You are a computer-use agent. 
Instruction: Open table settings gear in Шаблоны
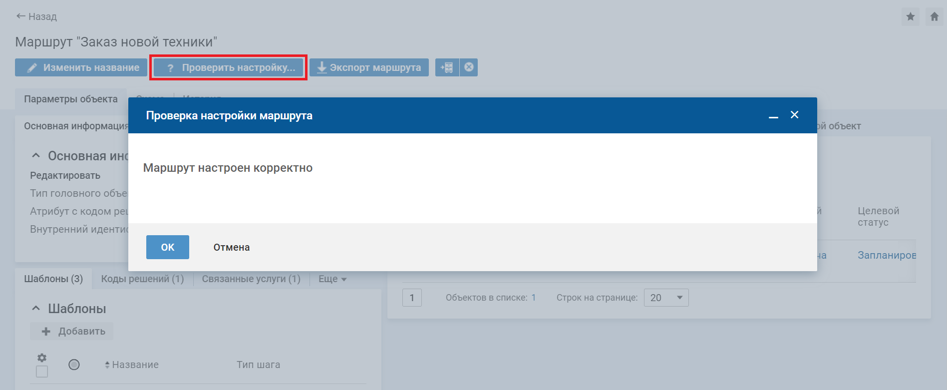click(42, 358)
